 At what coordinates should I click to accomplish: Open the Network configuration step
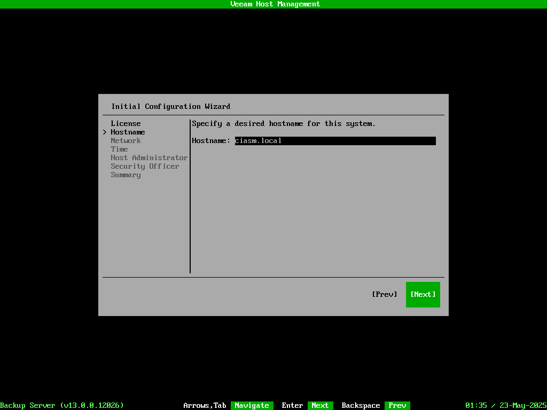pos(126,140)
